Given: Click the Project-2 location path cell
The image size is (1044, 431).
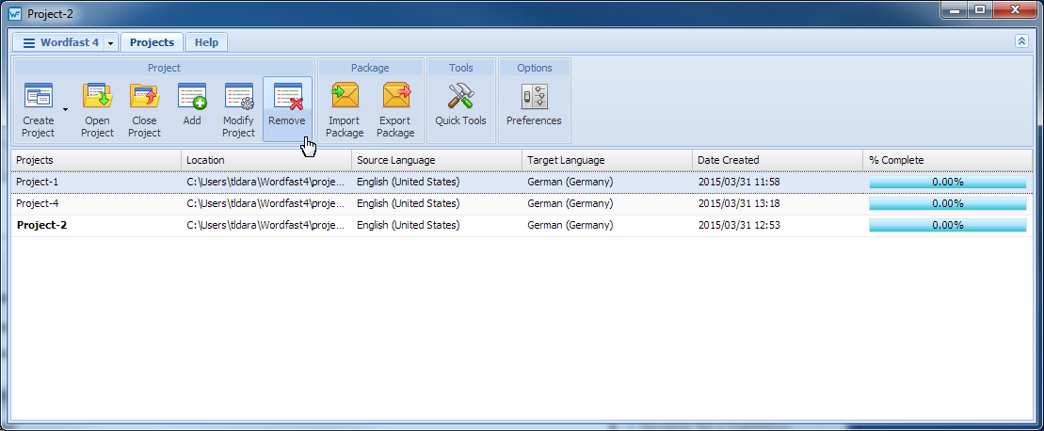Looking at the screenshot, I should pyautogui.click(x=266, y=225).
